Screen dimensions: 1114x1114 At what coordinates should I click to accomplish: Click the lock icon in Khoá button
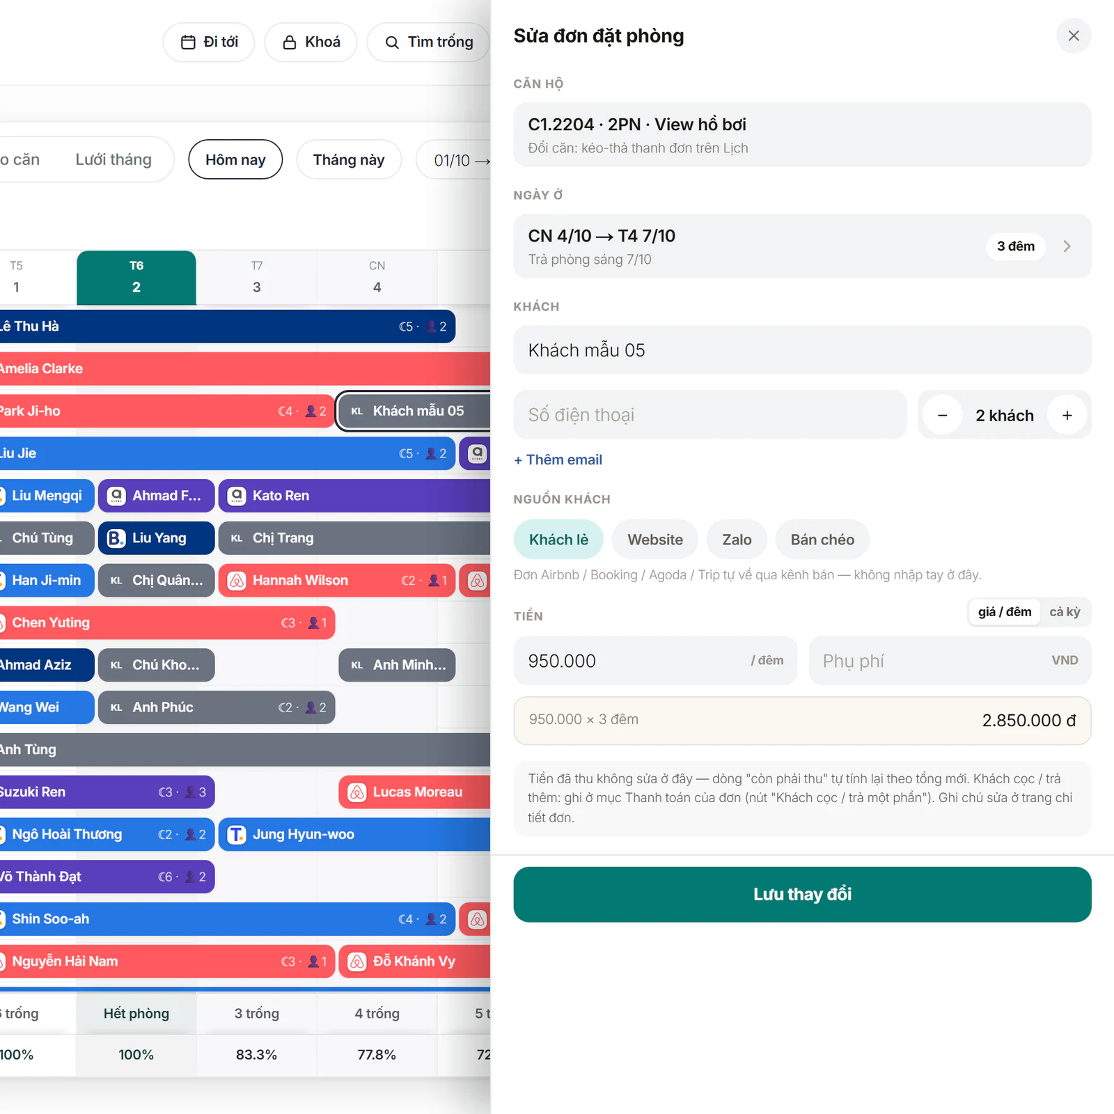click(x=290, y=42)
